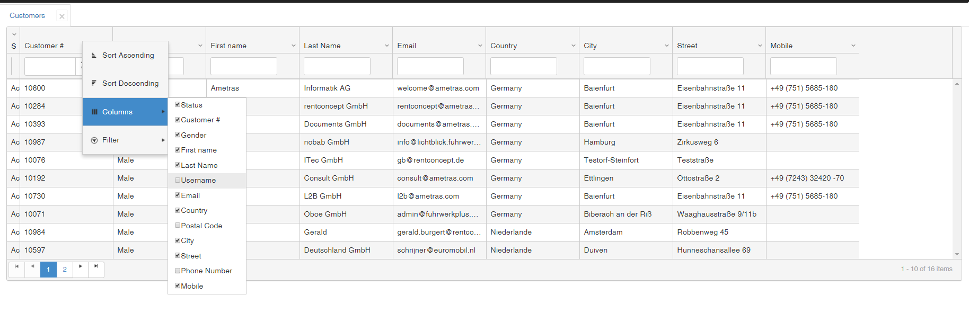Go to the next page arrow
Viewport: 969px width, 331px height.
pyautogui.click(x=80, y=266)
